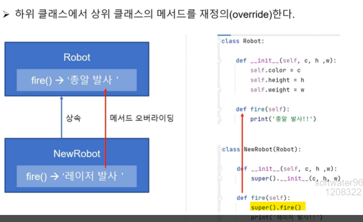Collapse the class NewRobot fold marker

pos(219,150)
